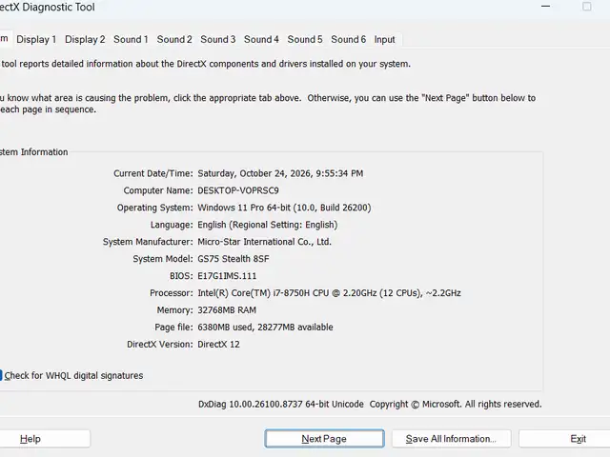Viewport: 610px width, 457px height.
Task: Click system model GS75 Stealth 8SF
Action: point(234,259)
